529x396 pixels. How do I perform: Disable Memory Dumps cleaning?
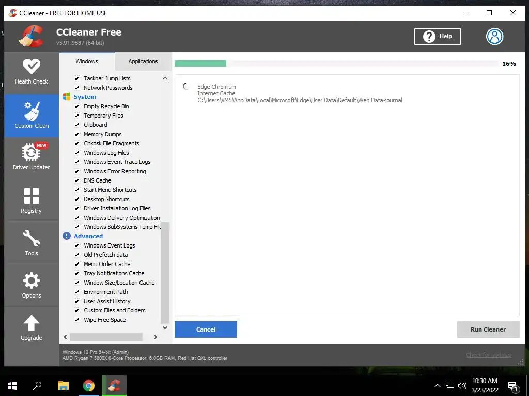click(x=77, y=134)
